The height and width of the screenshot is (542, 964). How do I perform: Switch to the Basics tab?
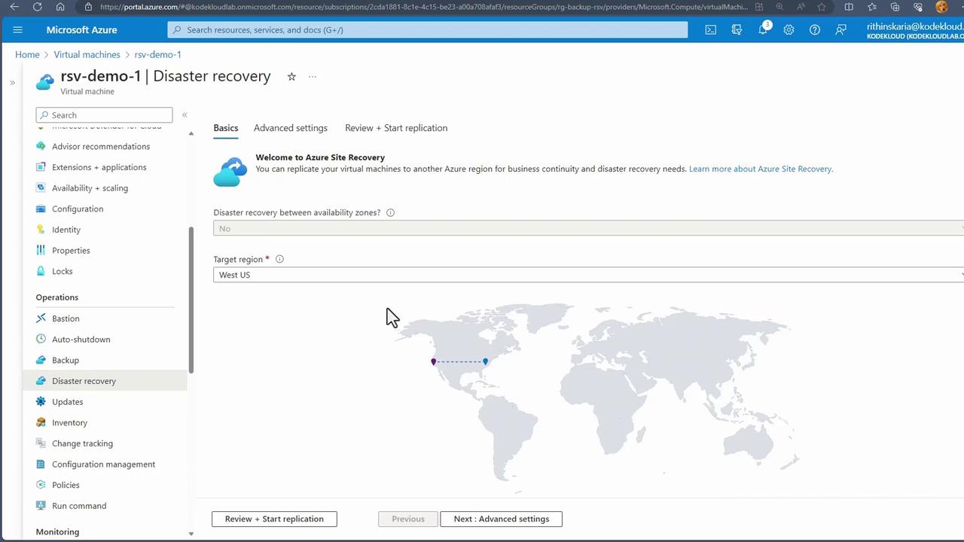point(226,128)
